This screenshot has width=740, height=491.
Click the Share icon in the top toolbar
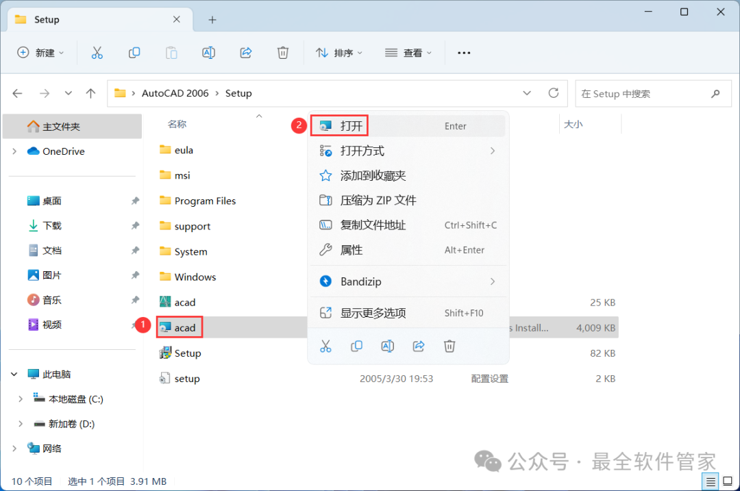pyautogui.click(x=246, y=53)
